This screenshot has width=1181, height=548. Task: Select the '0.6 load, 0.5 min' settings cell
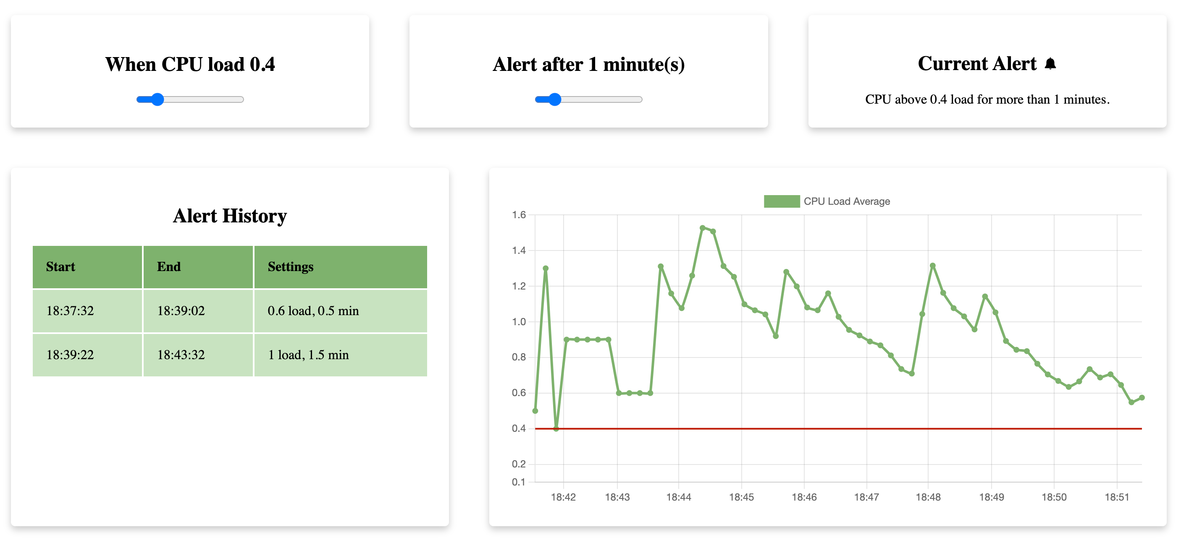coord(341,311)
